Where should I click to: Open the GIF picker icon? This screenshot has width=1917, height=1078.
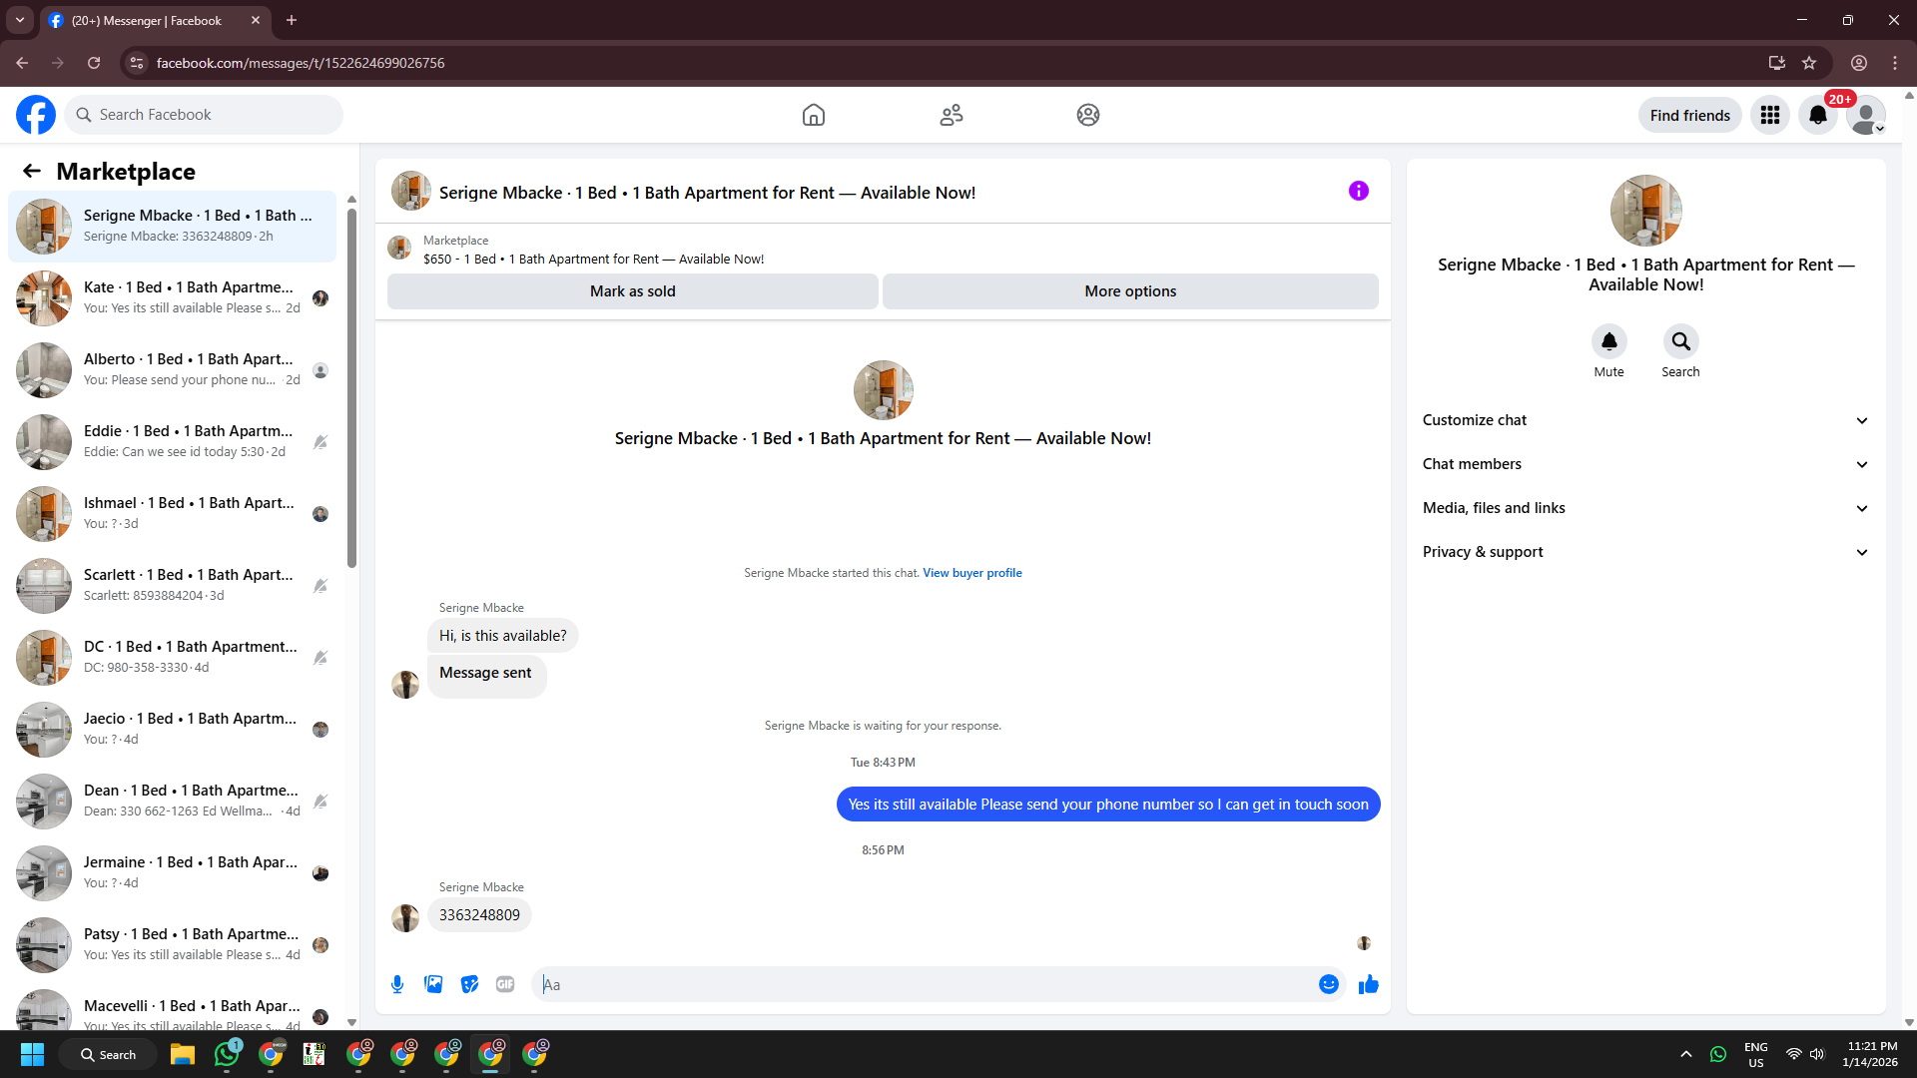[x=505, y=984]
